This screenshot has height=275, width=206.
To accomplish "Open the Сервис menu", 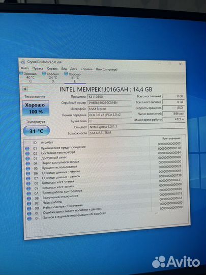I will click(52, 69).
